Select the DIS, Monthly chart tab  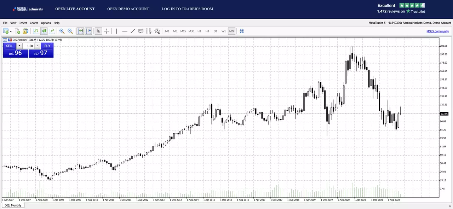pos(13,205)
